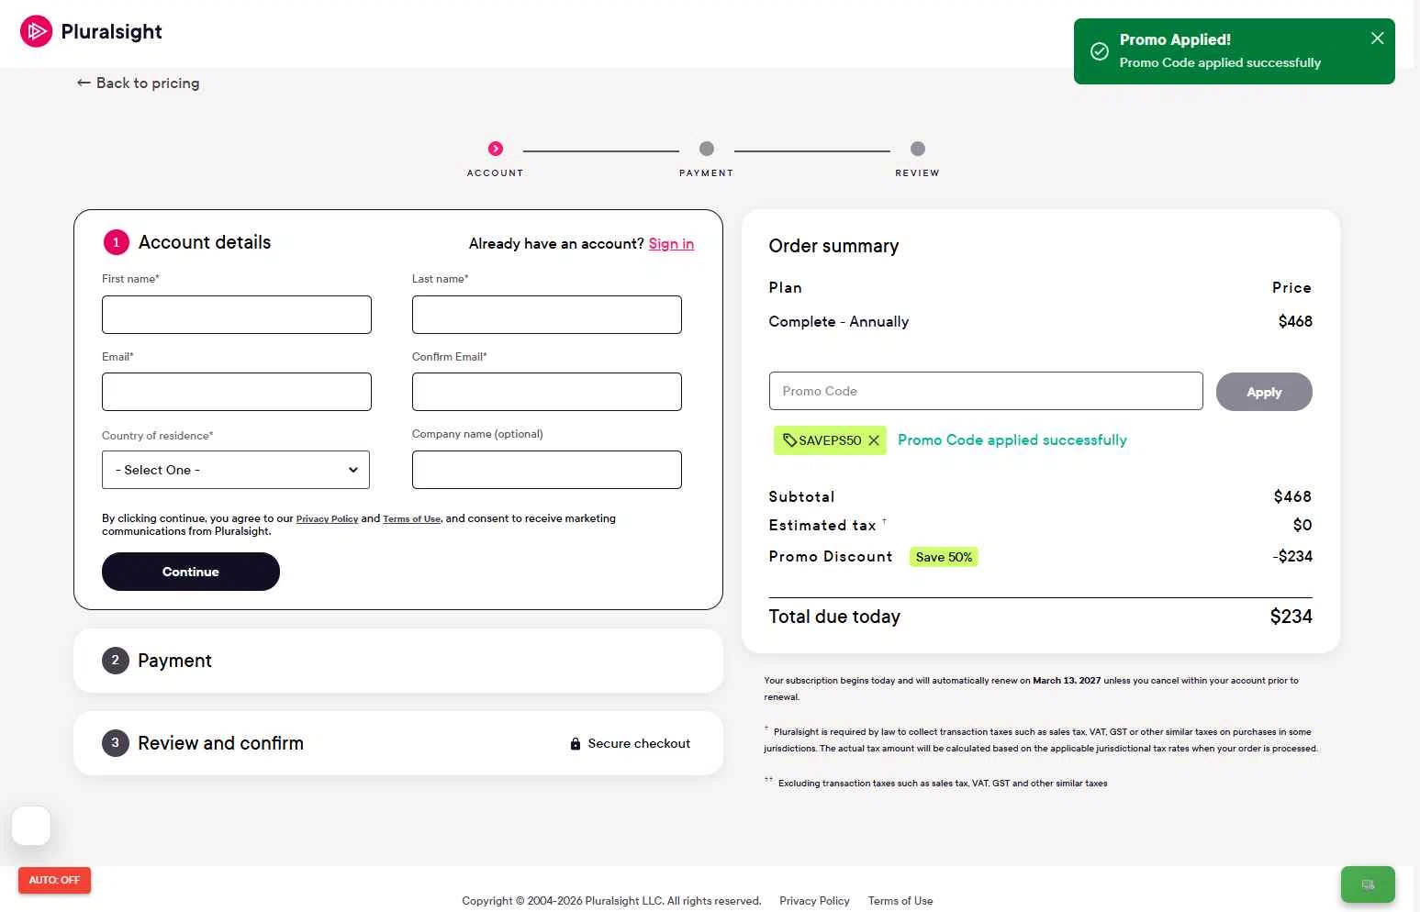Click the Total due today $234 amount
The width and height of the screenshot is (1420, 912).
(x=1291, y=617)
